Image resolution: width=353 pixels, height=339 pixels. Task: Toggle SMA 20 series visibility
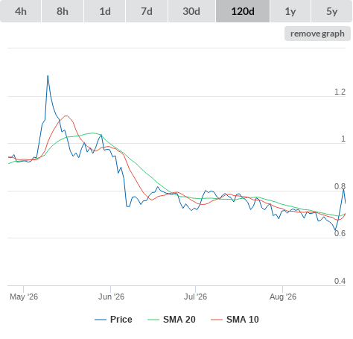click(x=179, y=320)
